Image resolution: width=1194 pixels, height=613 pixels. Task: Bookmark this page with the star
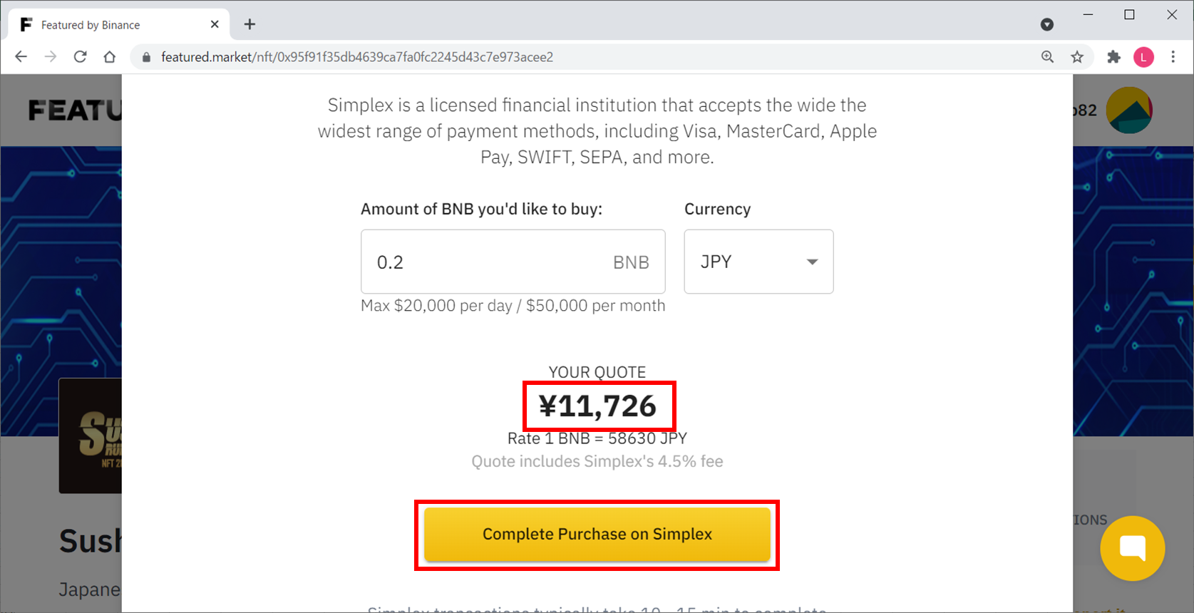coord(1077,57)
